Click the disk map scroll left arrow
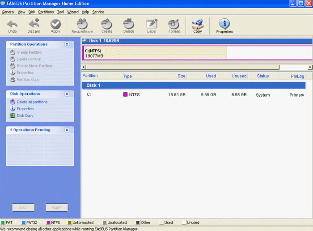313x231 pixels. pos(84,67)
